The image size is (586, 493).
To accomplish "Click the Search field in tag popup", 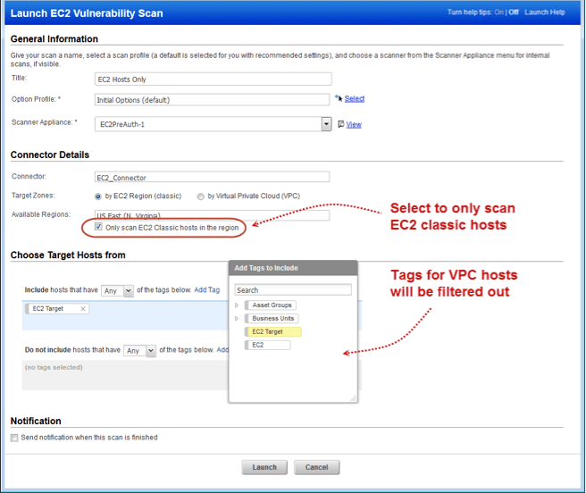I will (293, 290).
